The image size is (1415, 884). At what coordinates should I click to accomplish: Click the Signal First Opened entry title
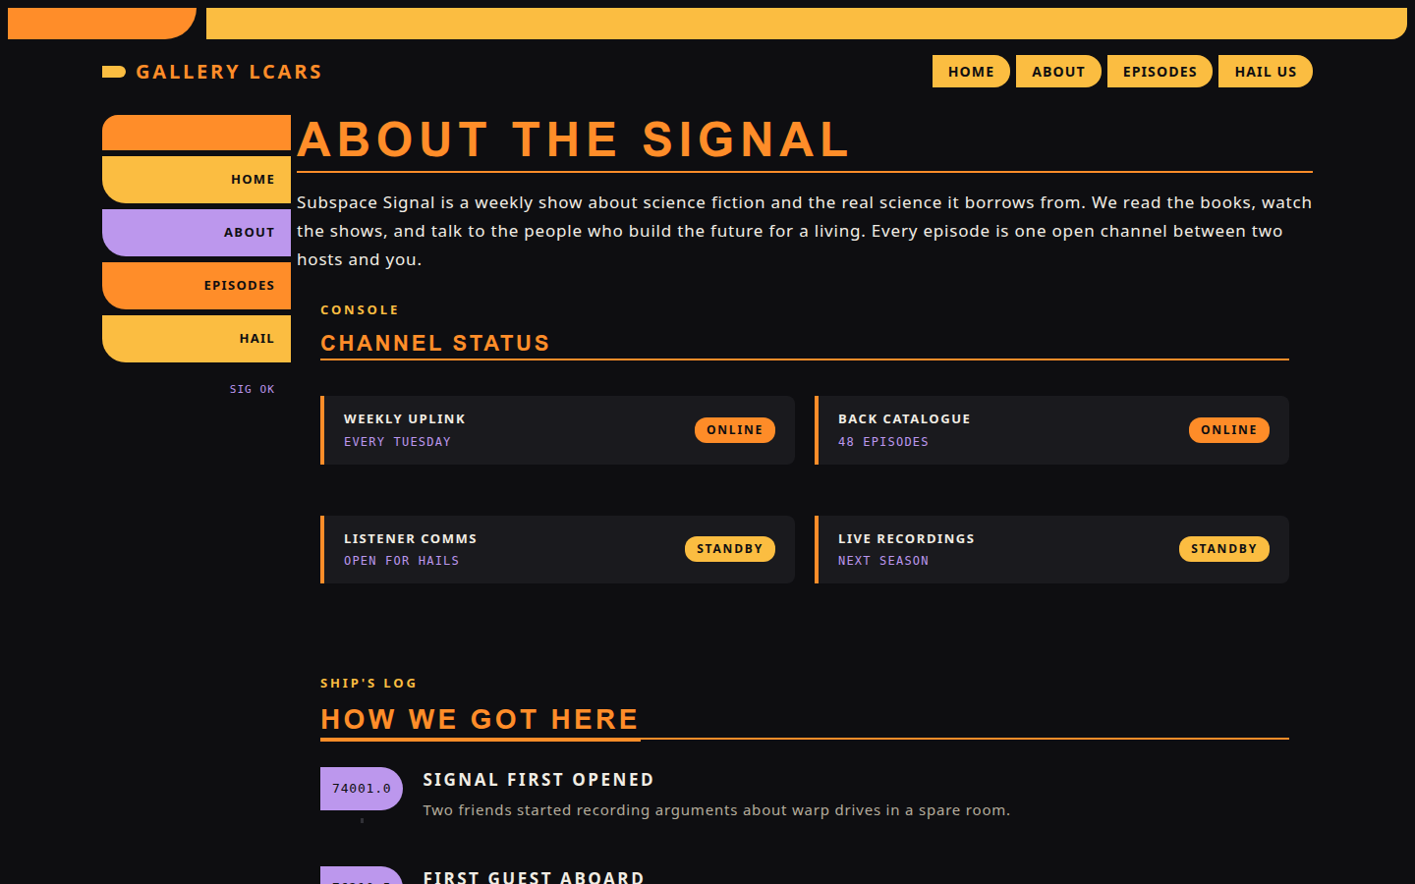coord(538,780)
